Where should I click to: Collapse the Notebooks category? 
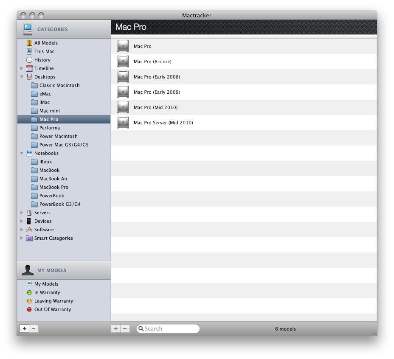[x=22, y=153]
